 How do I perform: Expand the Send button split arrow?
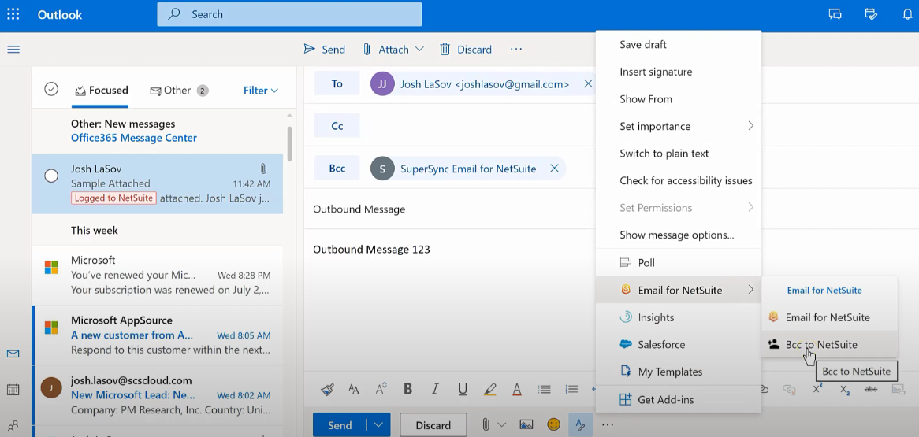(x=378, y=424)
